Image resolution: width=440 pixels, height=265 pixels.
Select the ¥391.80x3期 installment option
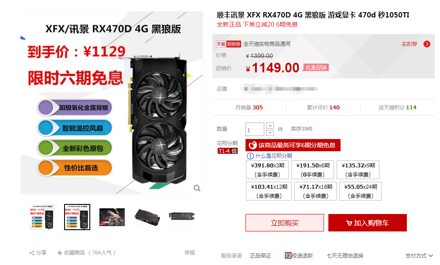point(267,170)
